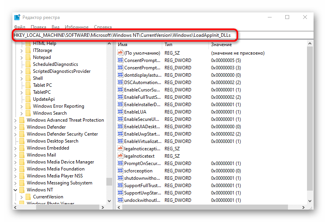This screenshot has height=222, width=326.
Task: Click the EnableFullTrustS... DWORD icon
Action: click(x=120, y=97)
